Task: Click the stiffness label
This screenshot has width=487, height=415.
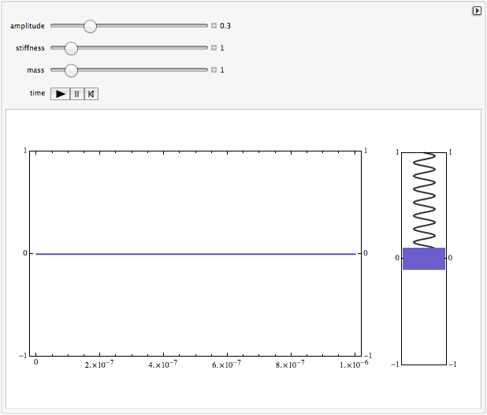Action: (x=30, y=48)
